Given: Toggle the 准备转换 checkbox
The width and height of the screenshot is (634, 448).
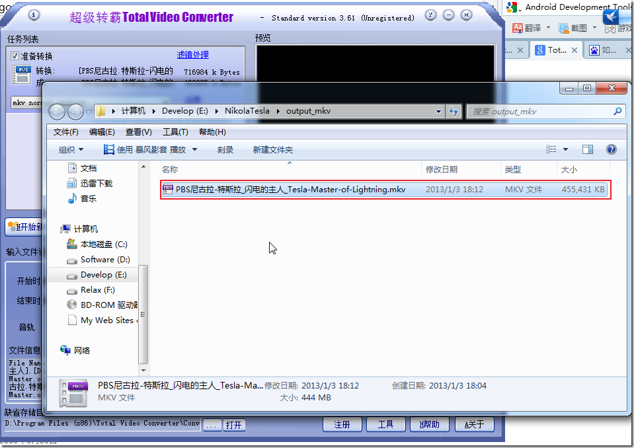Looking at the screenshot, I should pos(15,56).
